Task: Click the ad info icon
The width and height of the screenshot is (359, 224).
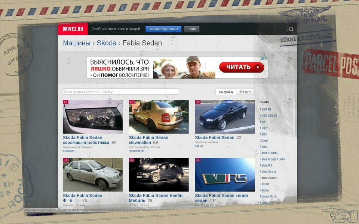Action: (x=263, y=58)
